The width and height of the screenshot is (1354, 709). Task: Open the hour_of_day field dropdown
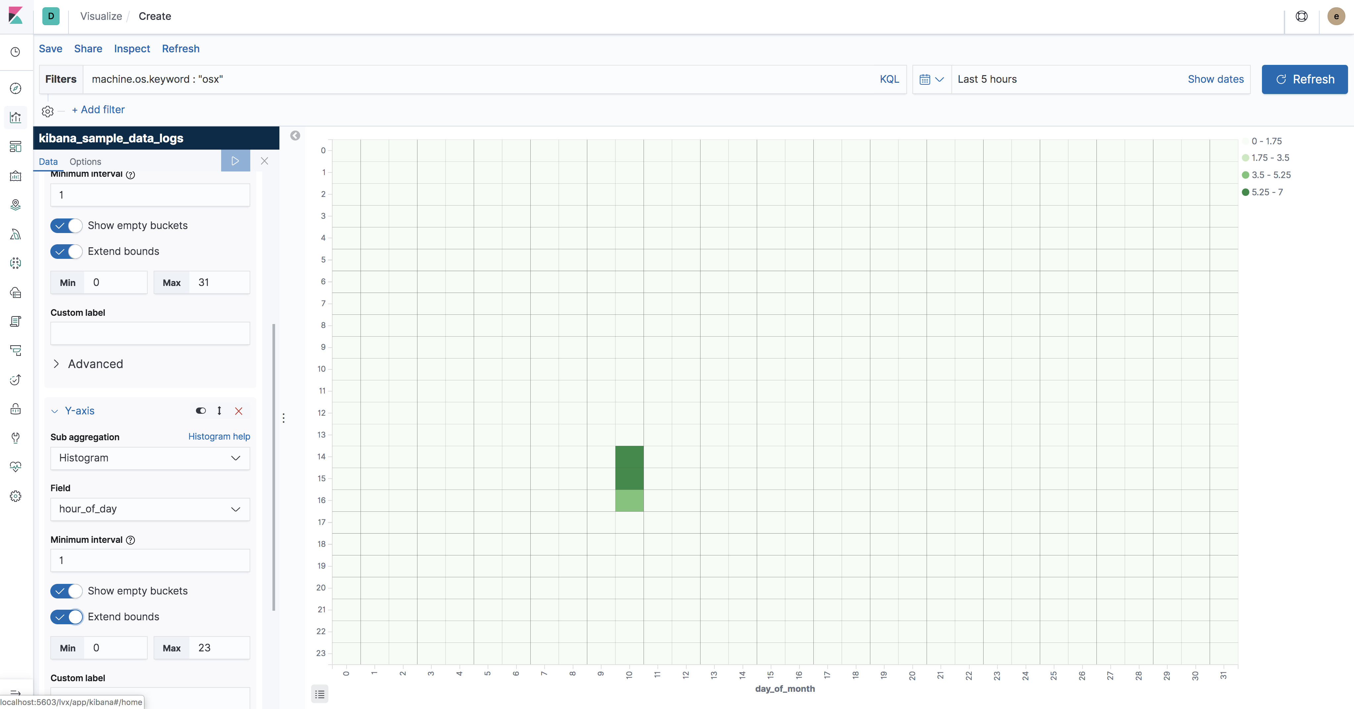150,509
